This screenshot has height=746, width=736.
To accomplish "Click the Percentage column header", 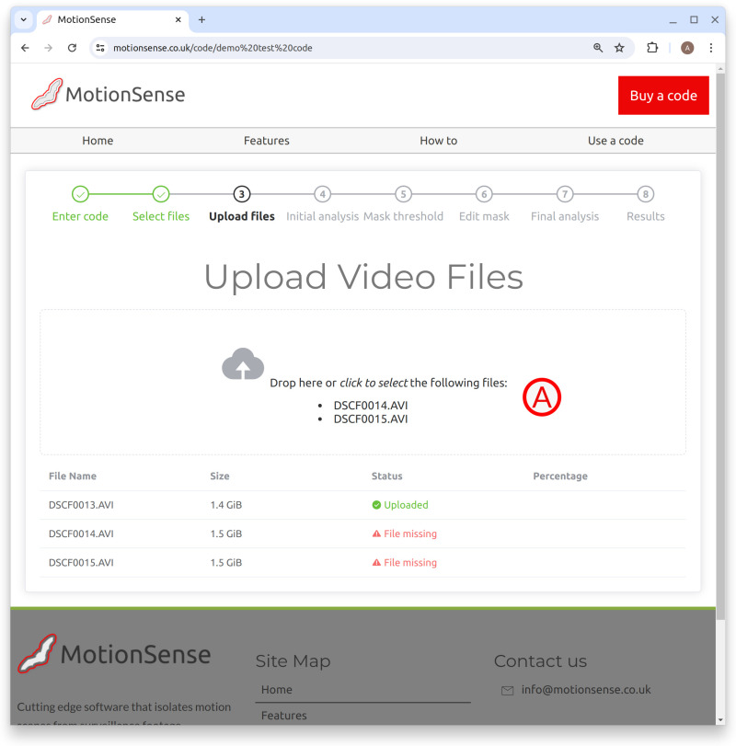I will pos(560,476).
